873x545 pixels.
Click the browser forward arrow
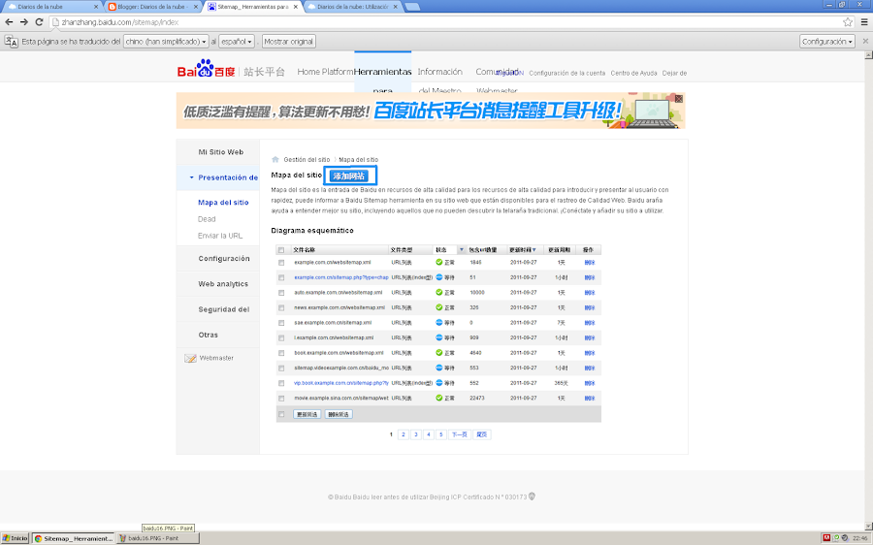point(24,21)
